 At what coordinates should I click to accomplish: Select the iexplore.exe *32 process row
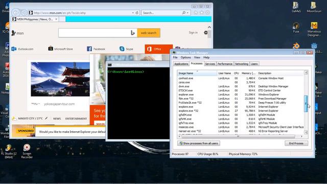(x=241, y=111)
